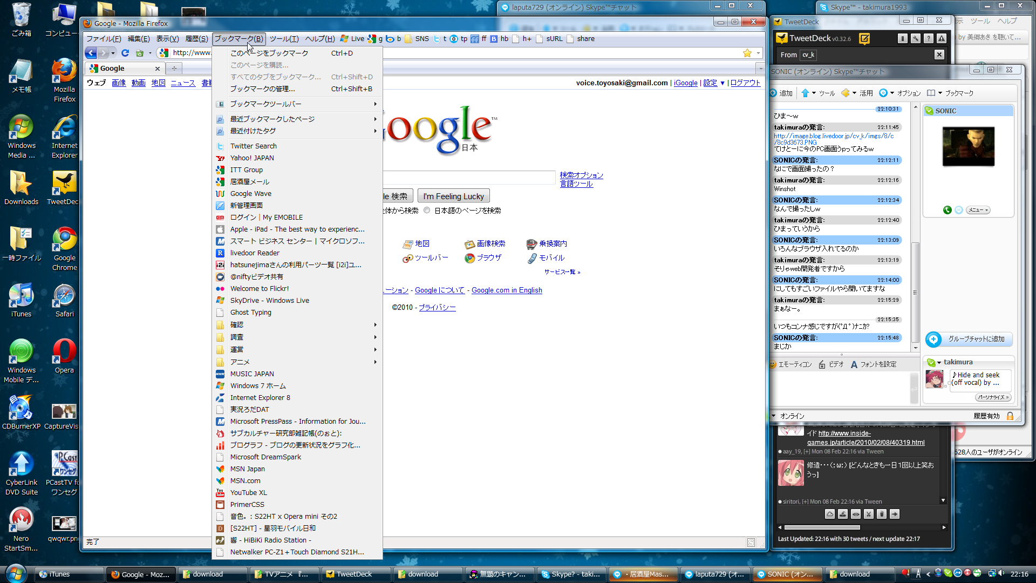Click SNS folder on bookmarks toolbar
Image resolution: width=1036 pixels, height=583 pixels.
[x=417, y=39]
